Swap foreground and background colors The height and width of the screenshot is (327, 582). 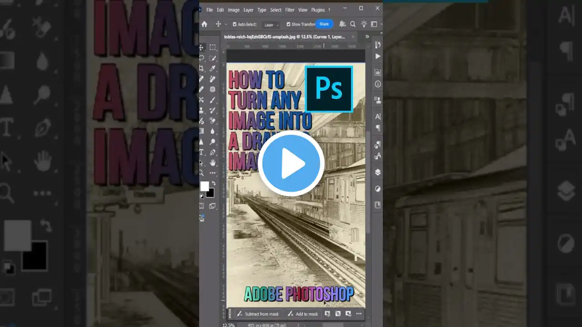tap(213, 183)
